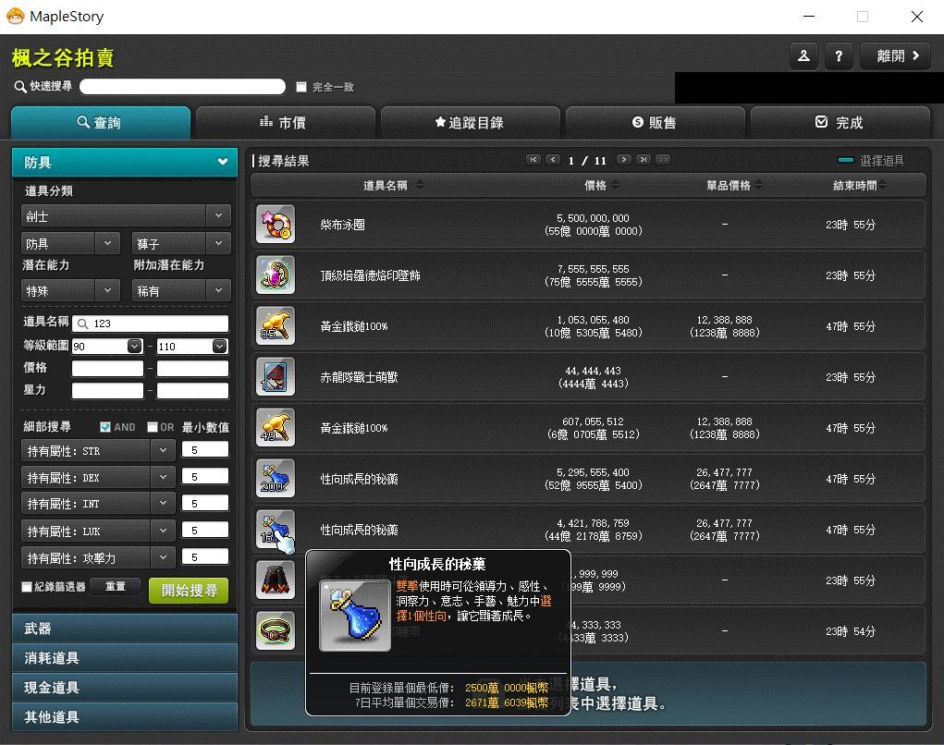Screen dimensions: 944x745
Task: Switch to the 市價 market price tab
Action: (285, 121)
